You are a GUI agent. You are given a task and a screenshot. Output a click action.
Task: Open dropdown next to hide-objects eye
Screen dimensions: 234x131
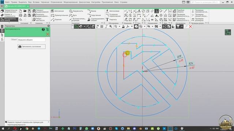[152, 27]
